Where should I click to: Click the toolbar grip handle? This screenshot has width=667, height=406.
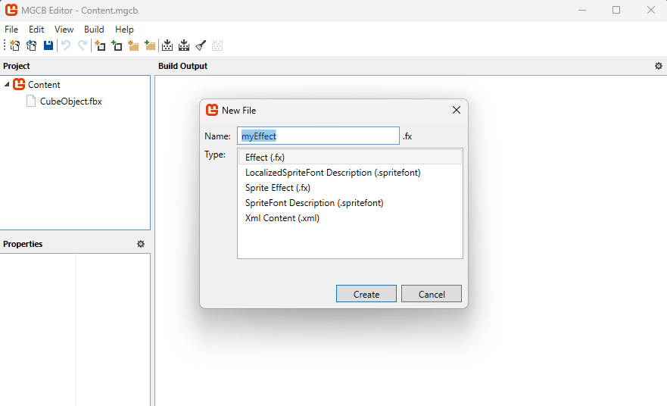pos(5,45)
